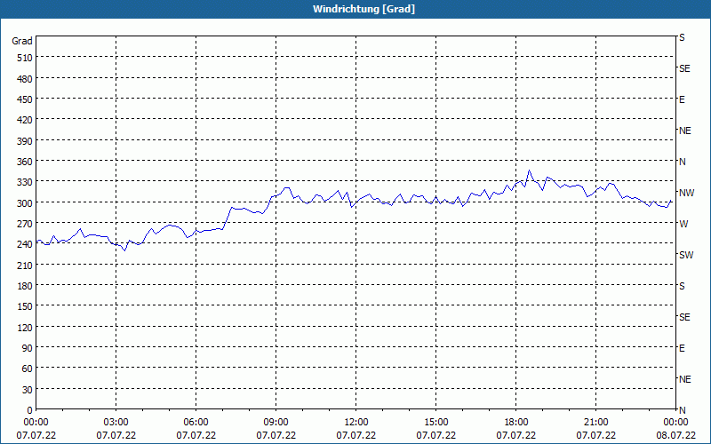This screenshot has width=711, height=444.
Task: Click the 30 degree axis label
Action: coord(28,390)
